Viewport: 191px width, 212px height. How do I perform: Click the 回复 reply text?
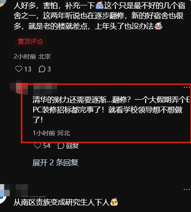click(72, 146)
